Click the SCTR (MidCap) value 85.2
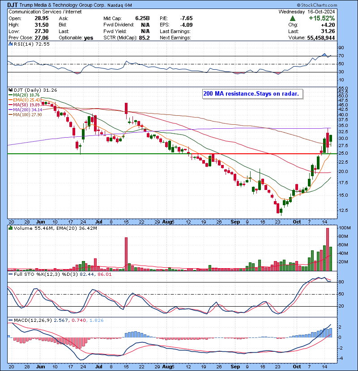Screen dimensions: 358x371 point(145,38)
